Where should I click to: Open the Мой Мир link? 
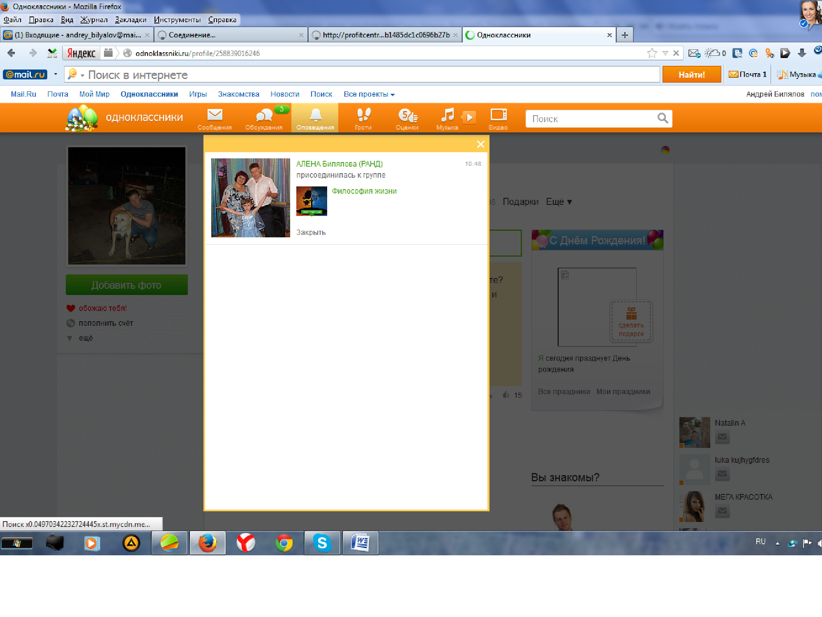95,94
